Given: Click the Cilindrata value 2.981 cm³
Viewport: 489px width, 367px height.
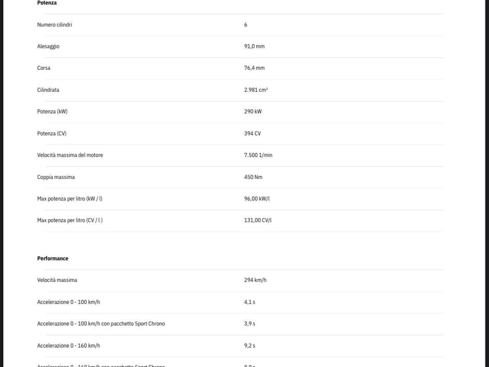Looking at the screenshot, I should (256, 90).
